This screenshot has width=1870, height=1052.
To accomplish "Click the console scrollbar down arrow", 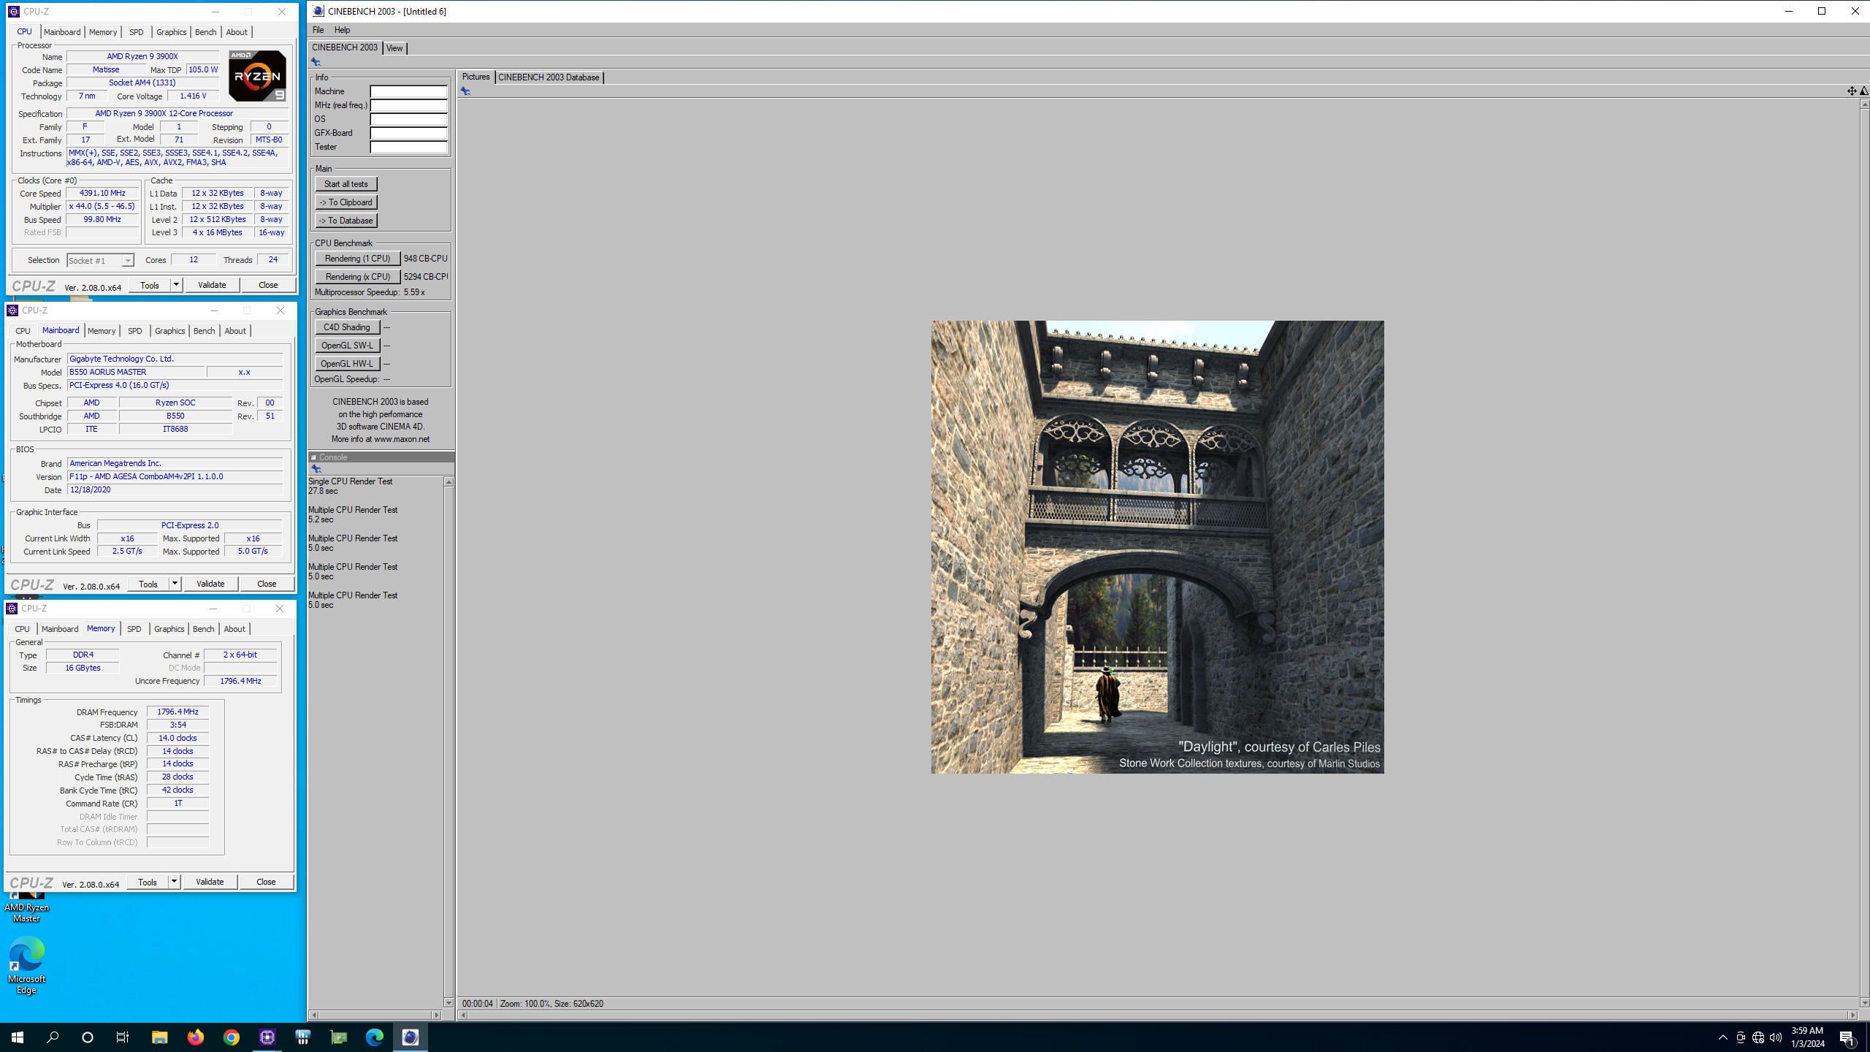I will (x=449, y=1003).
